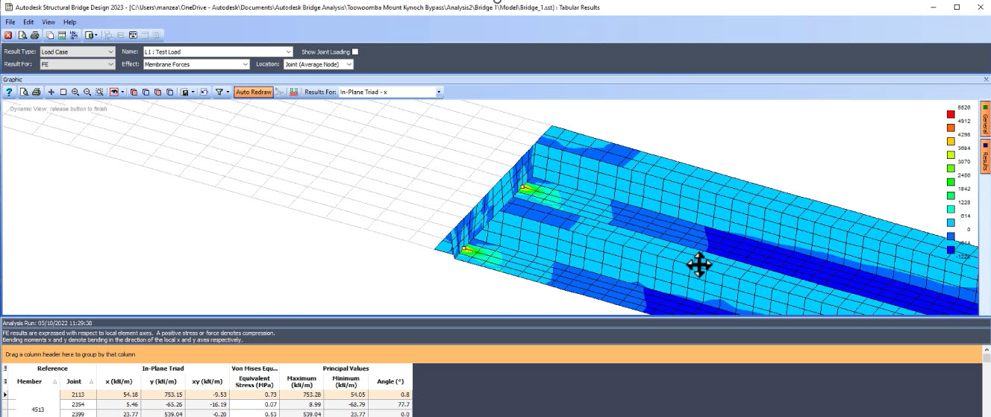Viewport: 991px width, 417px height.
Task: Select the table cell for joint 2354
Action: tap(78, 404)
